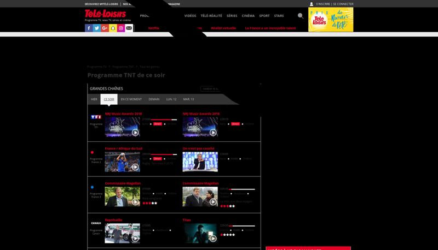Open the Titan programme title

coord(187,220)
